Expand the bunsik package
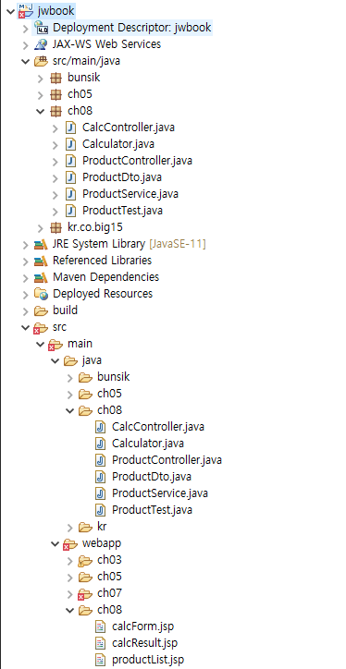 40,78
